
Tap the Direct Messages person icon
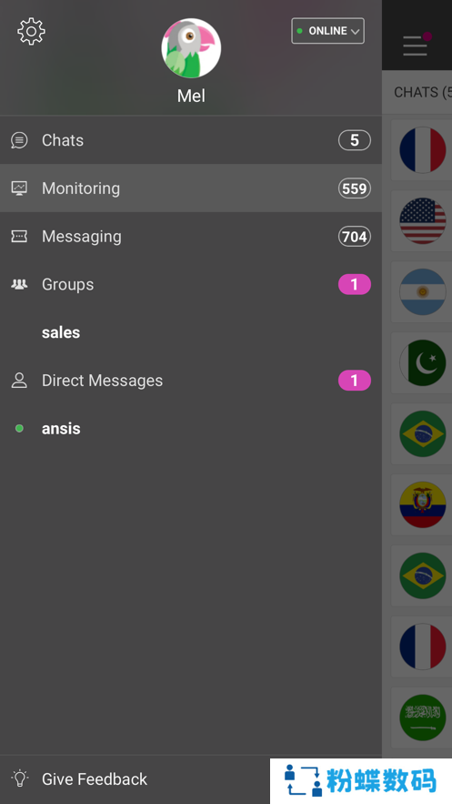[x=19, y=381]
